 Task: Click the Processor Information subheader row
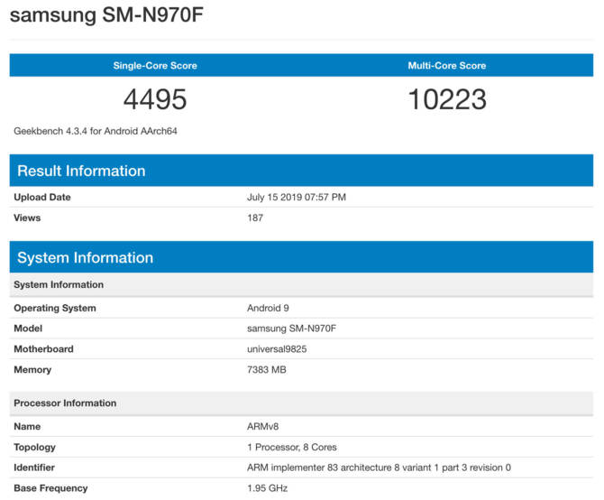click(301, 403)
